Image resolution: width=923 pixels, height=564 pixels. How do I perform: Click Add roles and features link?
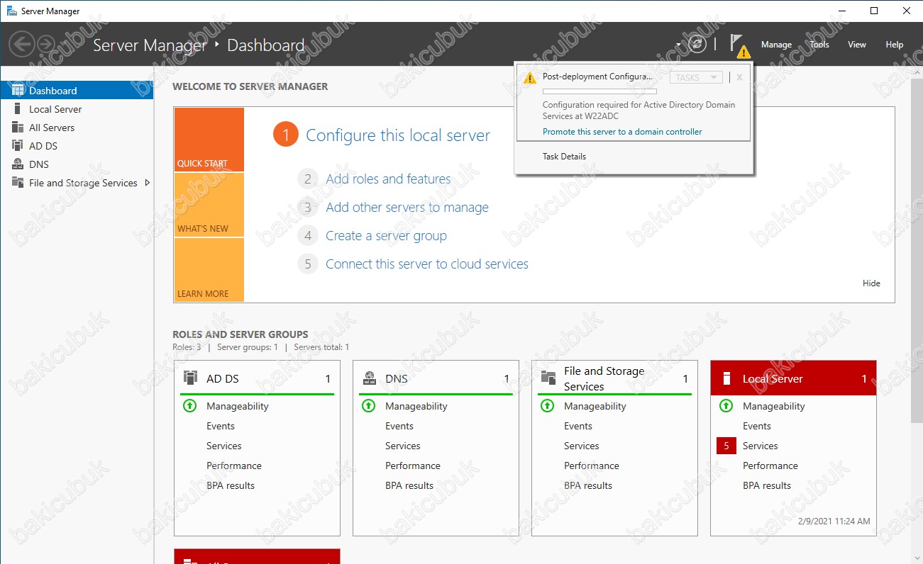388,179
